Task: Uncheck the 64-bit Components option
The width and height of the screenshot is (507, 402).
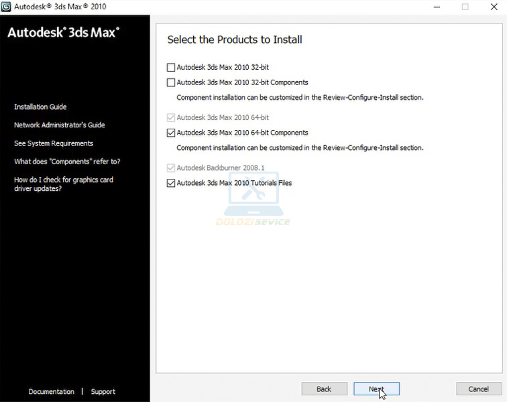Action: tap(171, 133)
